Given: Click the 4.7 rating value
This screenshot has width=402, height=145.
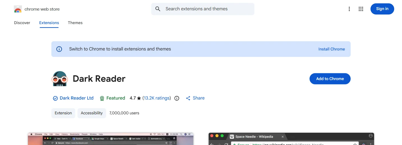Looking at the screenshot, I should [133, 98].
